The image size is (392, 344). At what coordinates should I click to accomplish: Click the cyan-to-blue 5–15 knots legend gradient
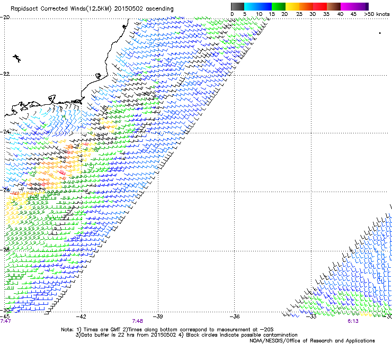(x=258, y=6)
